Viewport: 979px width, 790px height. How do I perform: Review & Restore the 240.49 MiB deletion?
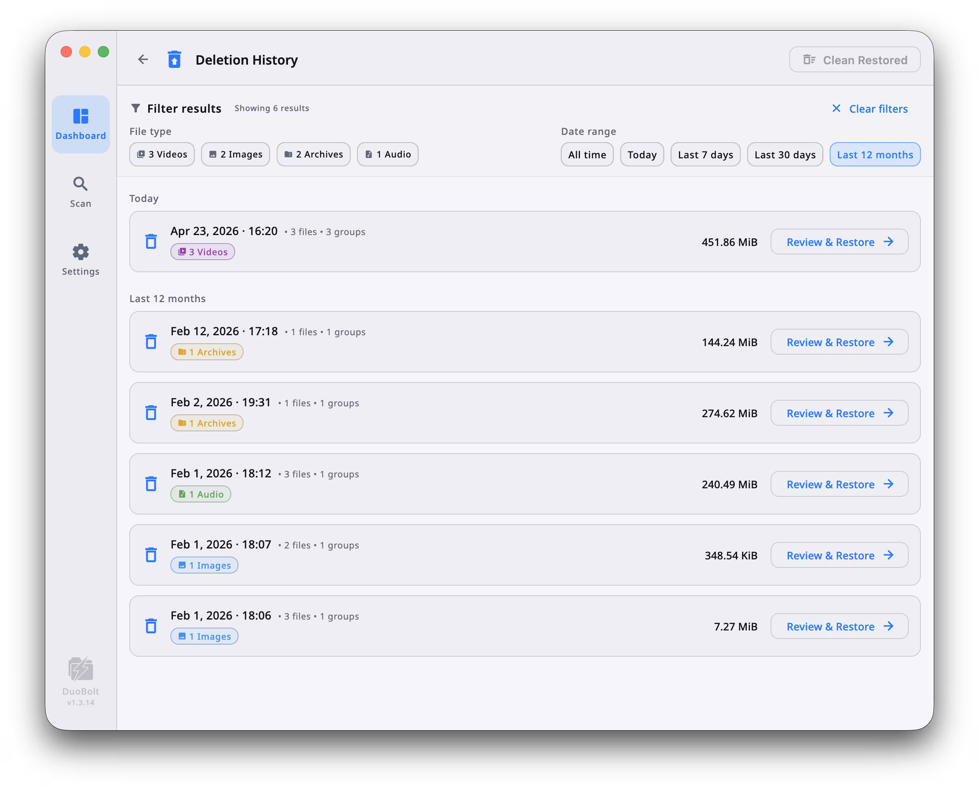[x=839, y=484]
